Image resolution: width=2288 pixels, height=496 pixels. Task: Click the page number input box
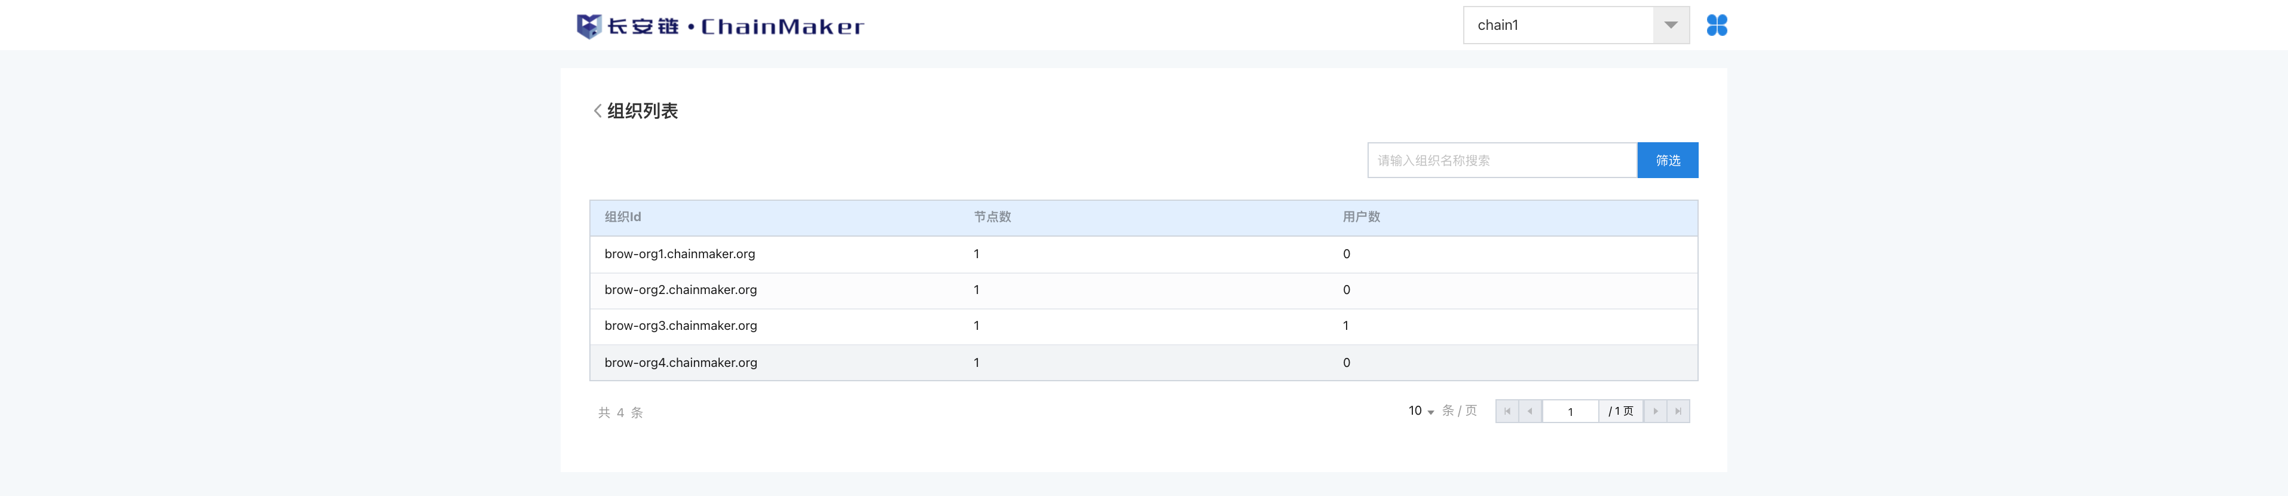(1570, 412)
